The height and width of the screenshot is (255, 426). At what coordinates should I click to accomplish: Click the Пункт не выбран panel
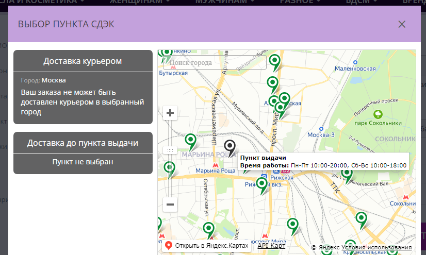tap(83, 162)
